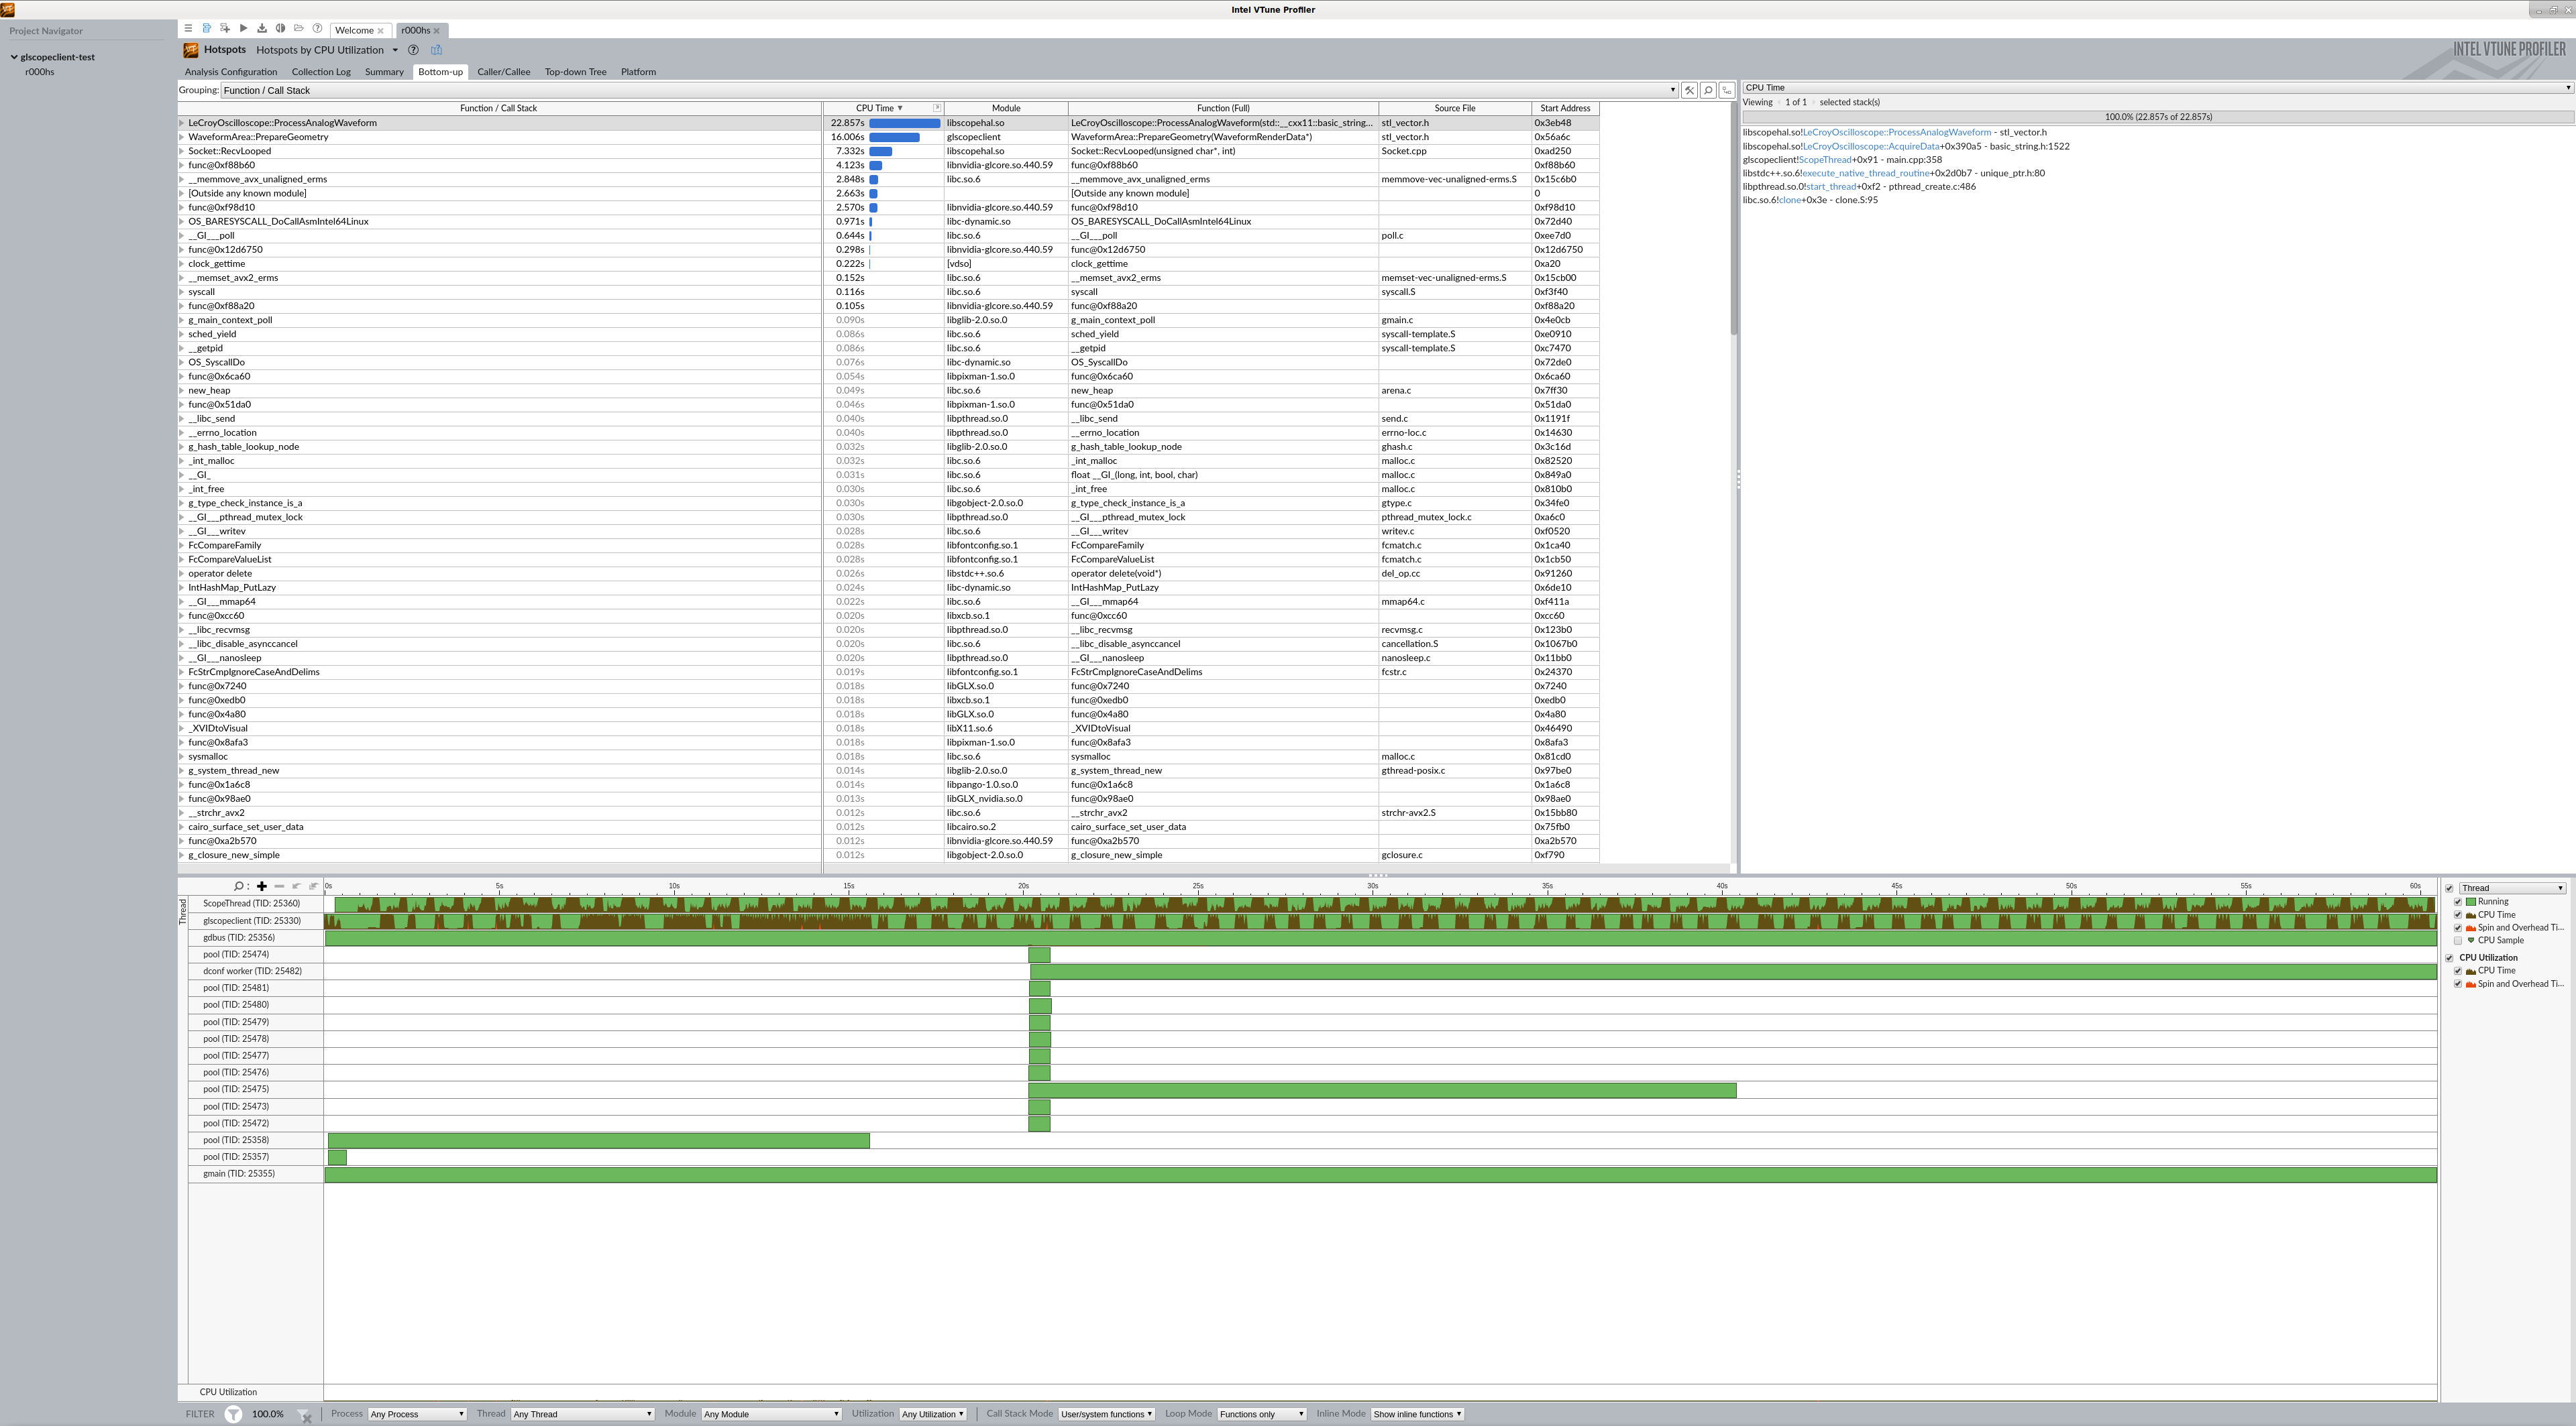Screen dimensions: 2576x1426
Task: Open the Caller/Callee tab
Action: (503, 72)
